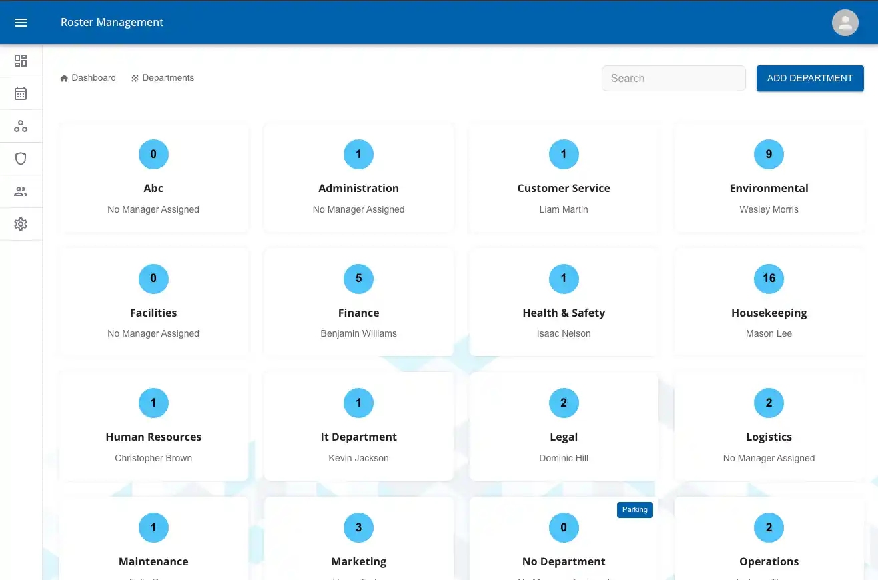The width and height of the screenshot is (878, 580).
Task: Click the Search input field
Action: [x=673, y=78]
